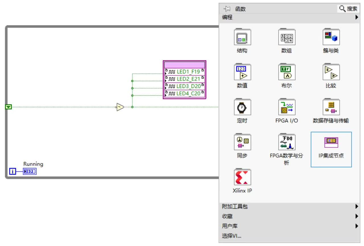Image resolution: width=364 pixels, height=246 pixels.
Task: Click the 搜索 search button
Action: coord(348,9)
